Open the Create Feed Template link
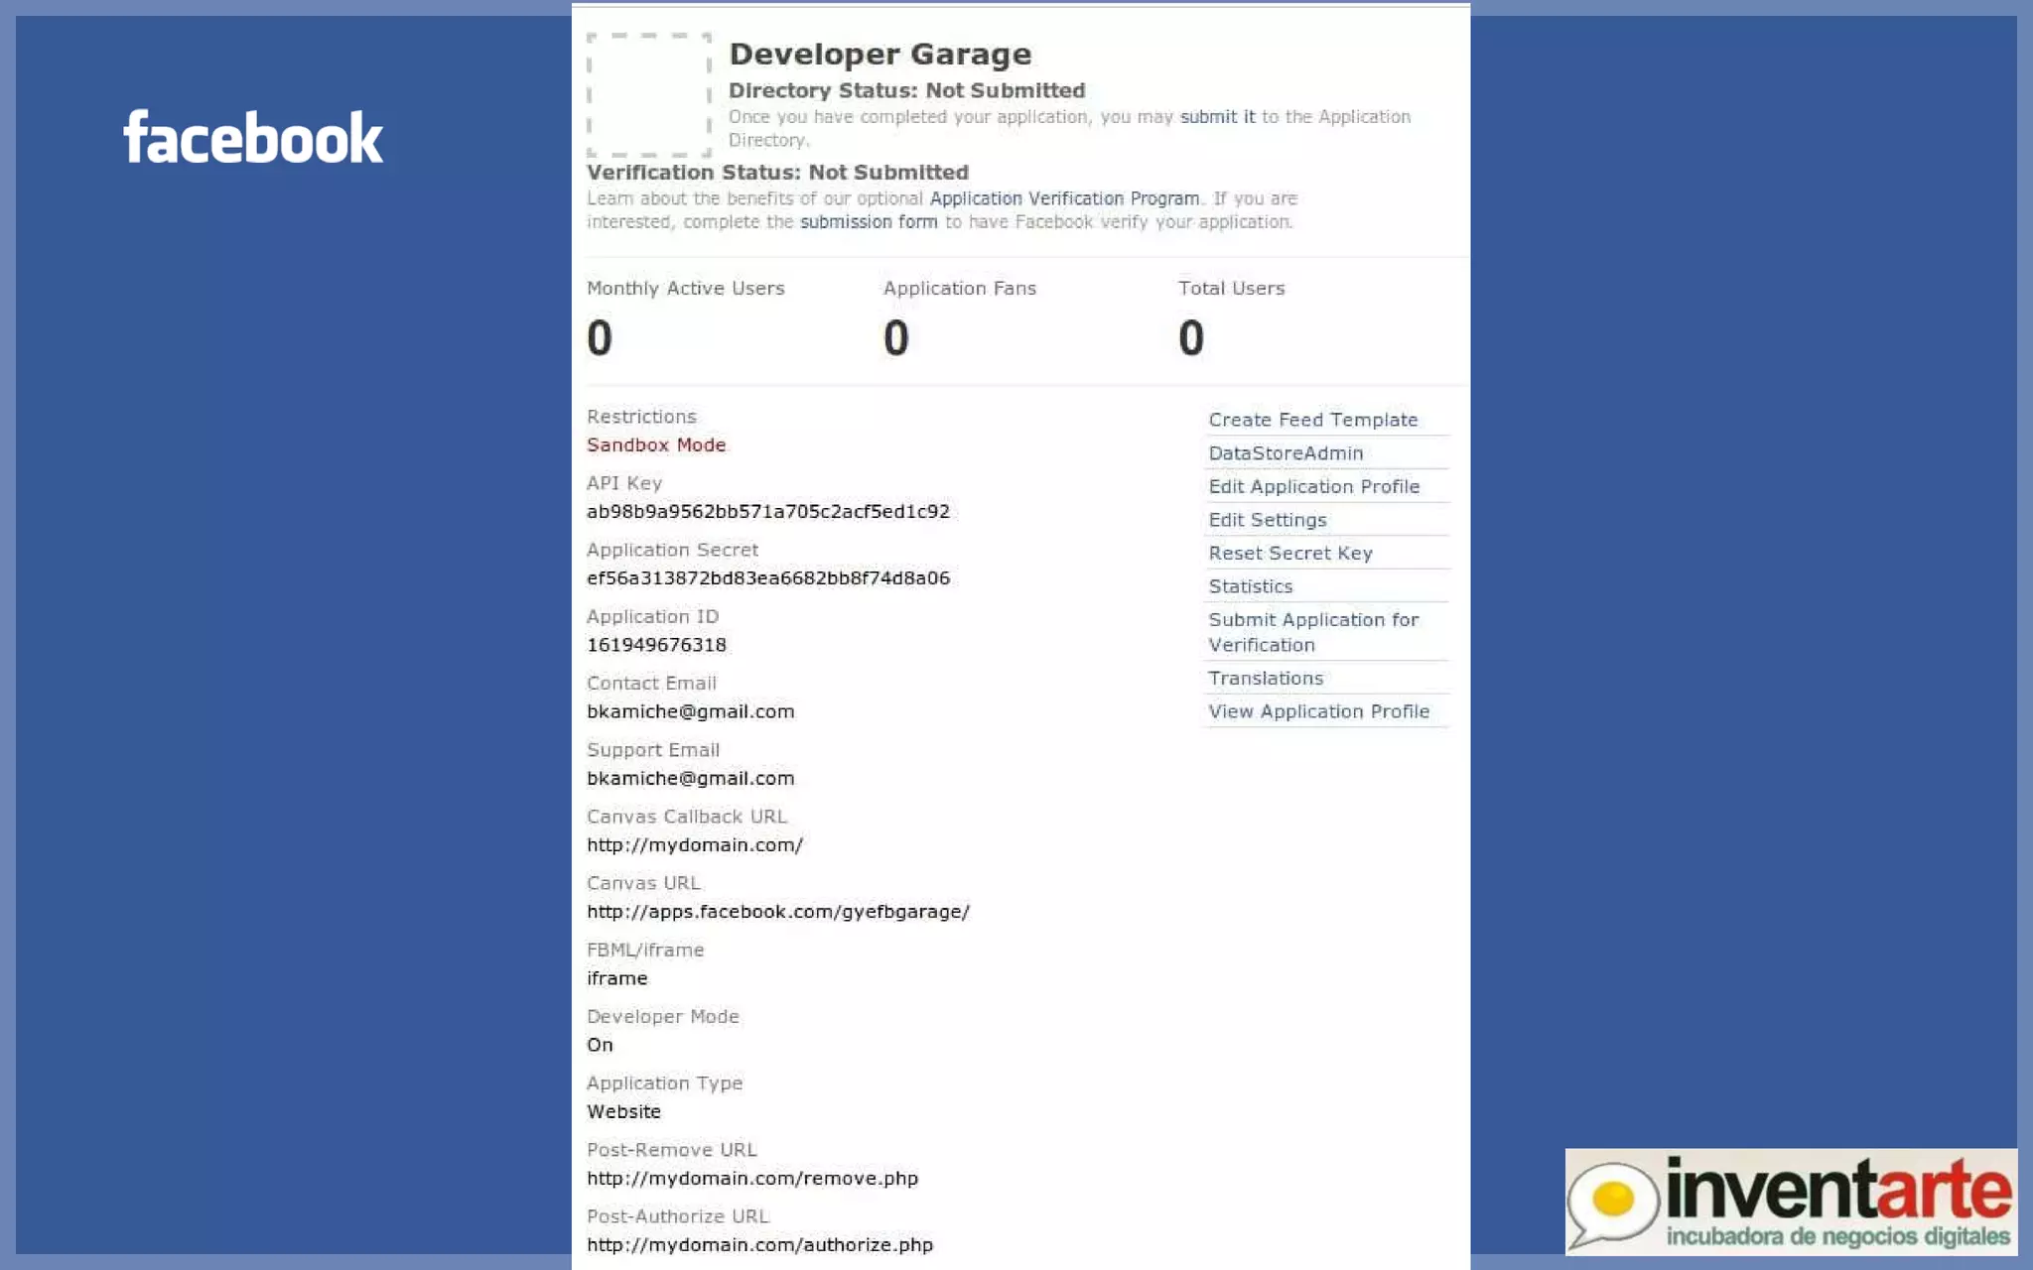The width and height of the screenshot is (2033, 1270). pos(1312,420)
